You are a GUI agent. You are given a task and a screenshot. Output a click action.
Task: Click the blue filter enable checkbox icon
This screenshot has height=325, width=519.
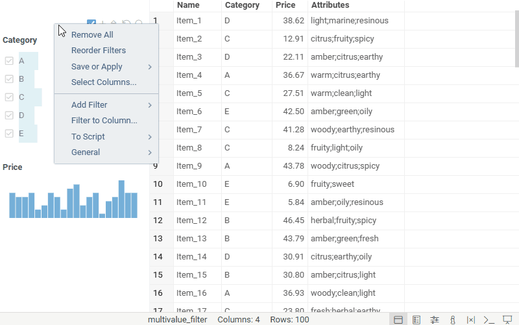point(91,23)
